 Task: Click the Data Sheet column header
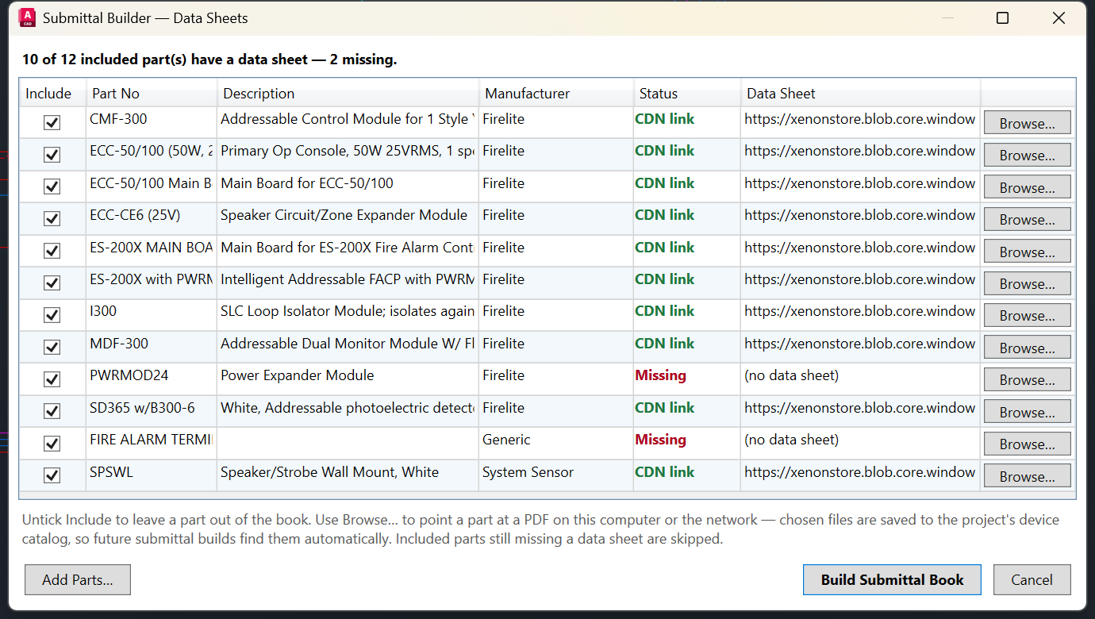tap(861, 94)
